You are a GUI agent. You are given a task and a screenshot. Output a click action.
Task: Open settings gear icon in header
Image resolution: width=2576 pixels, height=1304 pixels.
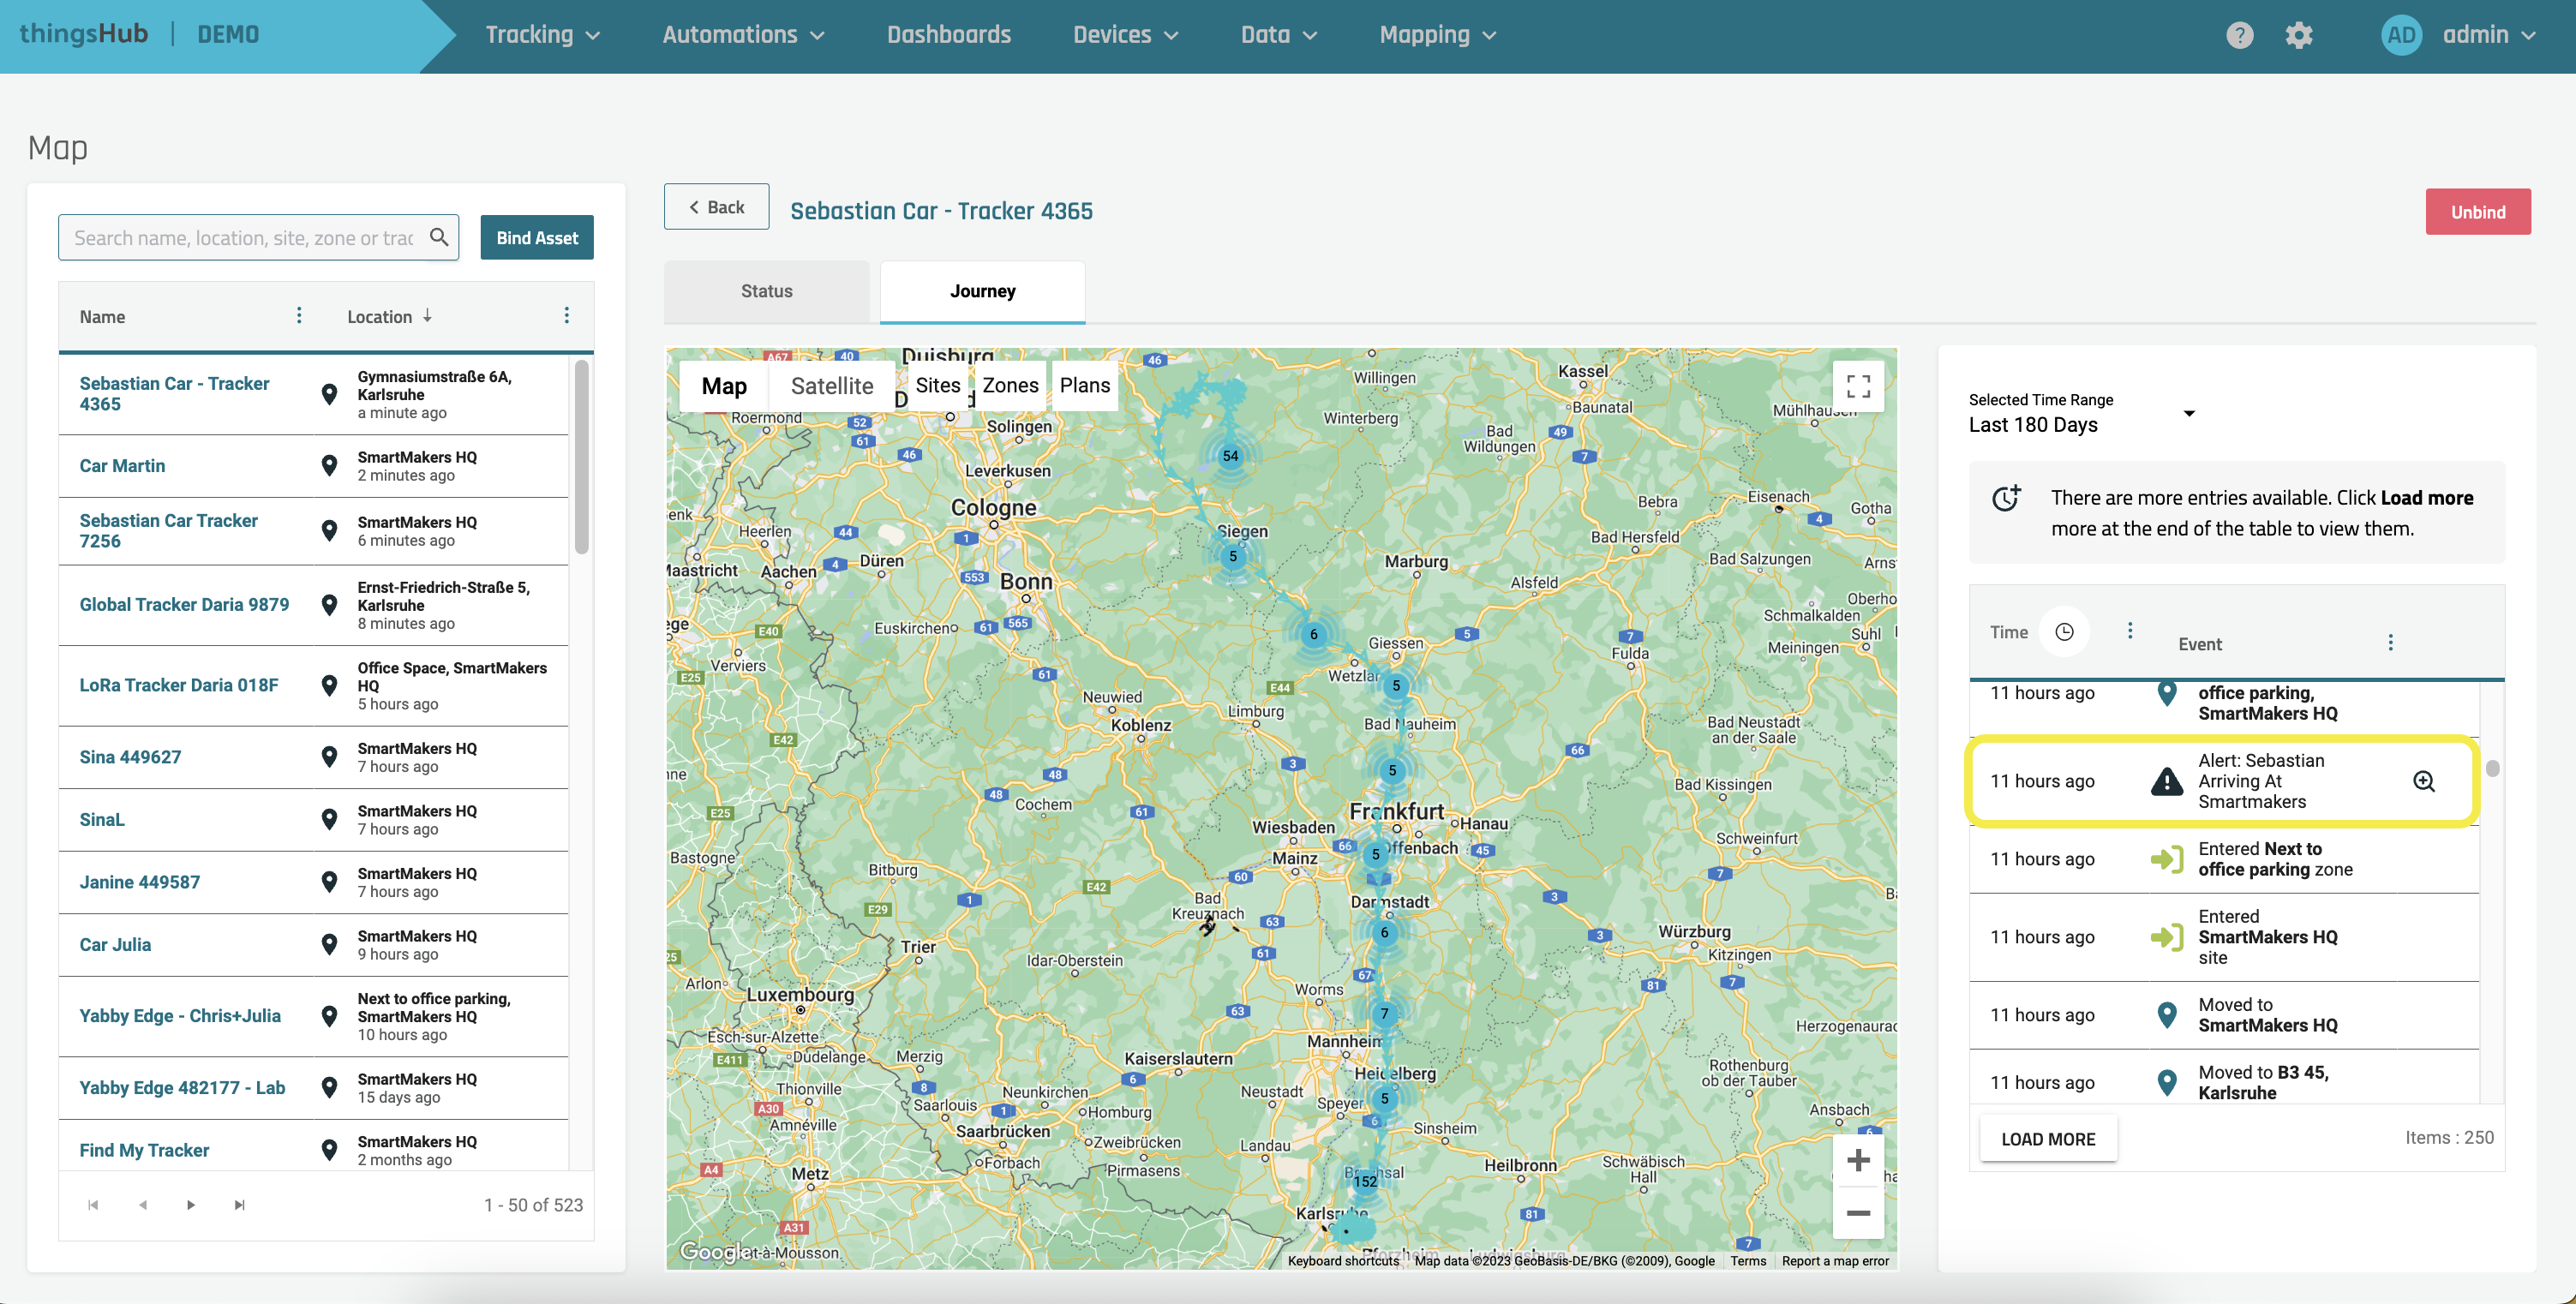tap(2298, 35)
